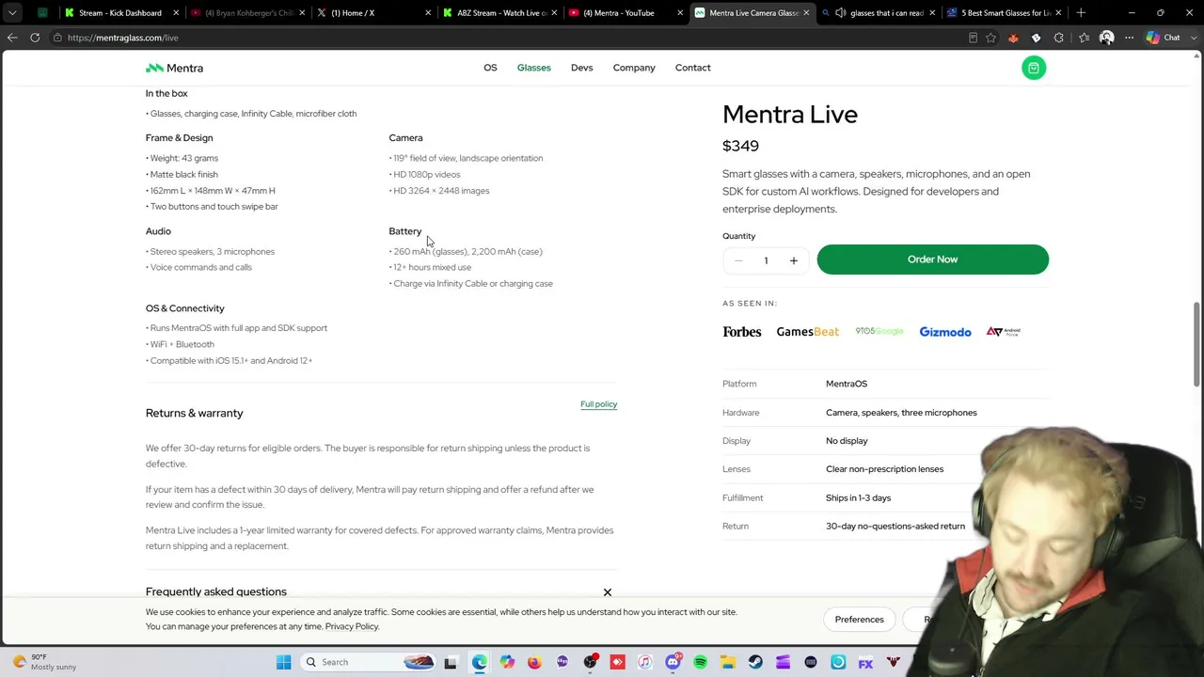This screenshot has width=1204, height=677.
Task: Open the Company menu item
Action: click(634, 68)
